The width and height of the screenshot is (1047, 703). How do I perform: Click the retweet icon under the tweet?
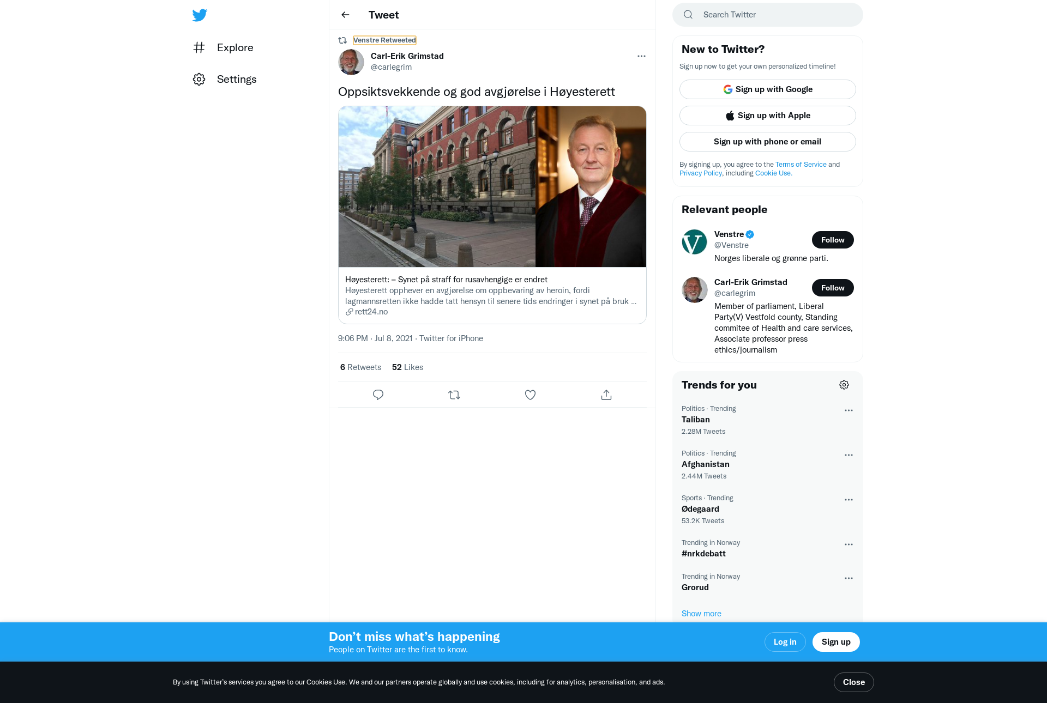pos(454,395)
